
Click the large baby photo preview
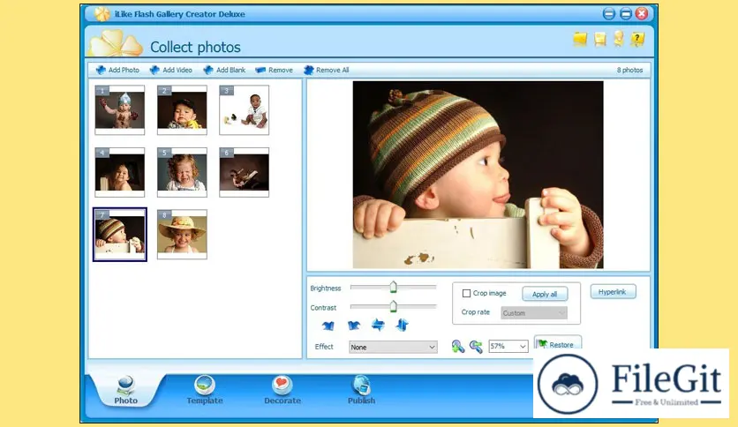[x=478, y=175]
